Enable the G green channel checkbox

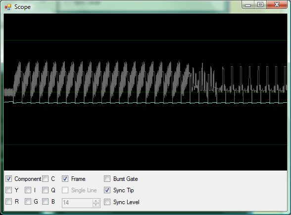(28, 202)
